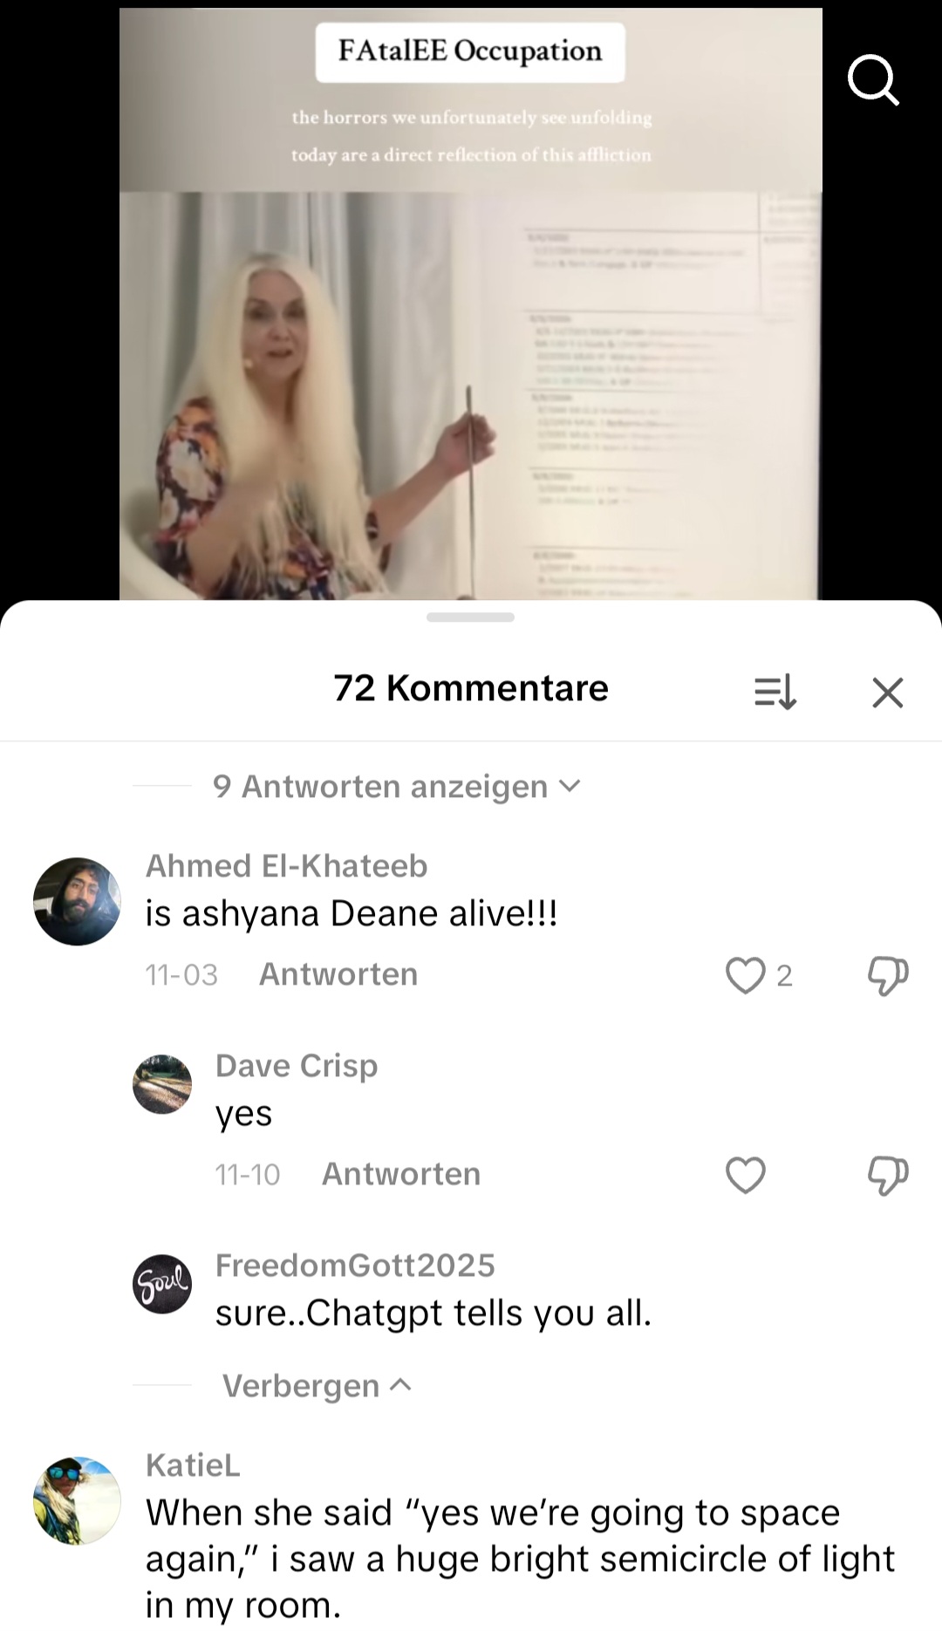Image resolution: width=942 pixels, height=1631 pixels.
Task: Tap the comment sort order icon
Action: pos(775,693)
